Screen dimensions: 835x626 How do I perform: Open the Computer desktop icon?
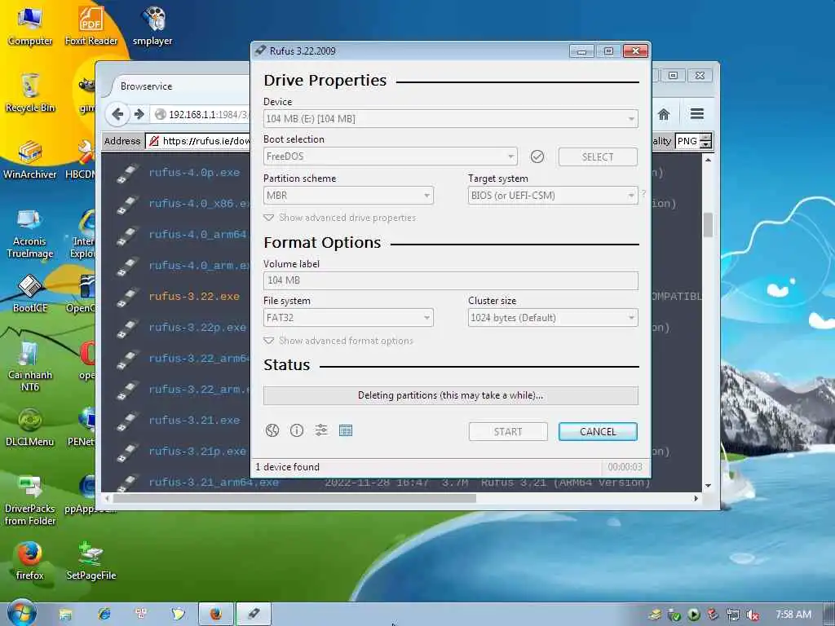tap(30, 26)
